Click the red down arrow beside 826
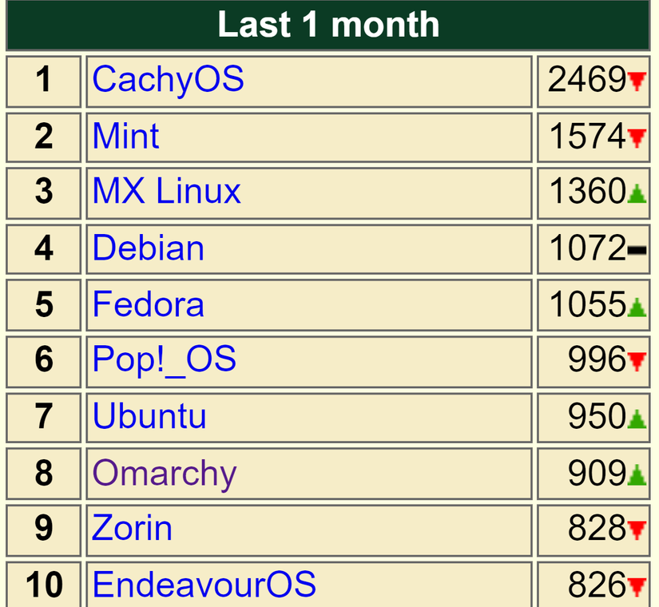The height and width of the screenshot is (607, 659). (x=637, y=587)
